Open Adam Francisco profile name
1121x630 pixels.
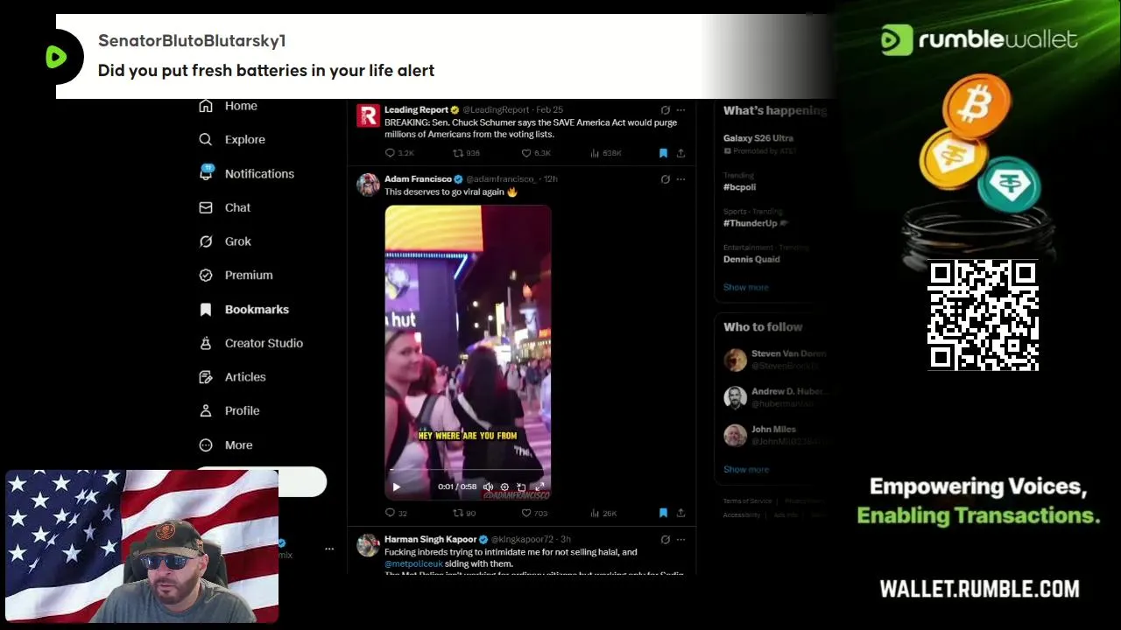(418, 179)
